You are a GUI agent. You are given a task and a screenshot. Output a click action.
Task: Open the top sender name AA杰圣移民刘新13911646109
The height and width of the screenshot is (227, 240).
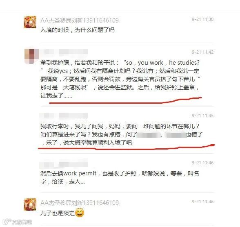click(x=80, y=20)
